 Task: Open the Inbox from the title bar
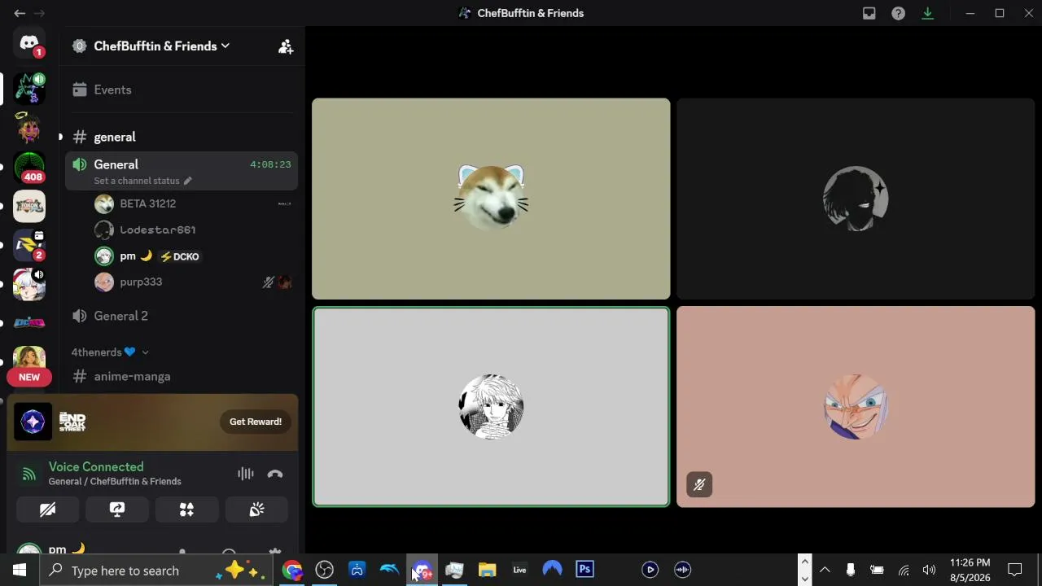(x=869, y=13)
